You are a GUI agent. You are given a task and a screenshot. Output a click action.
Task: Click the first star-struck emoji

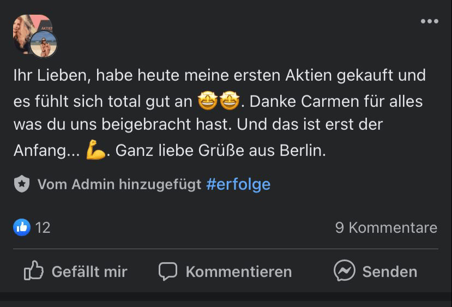[208, 101]
